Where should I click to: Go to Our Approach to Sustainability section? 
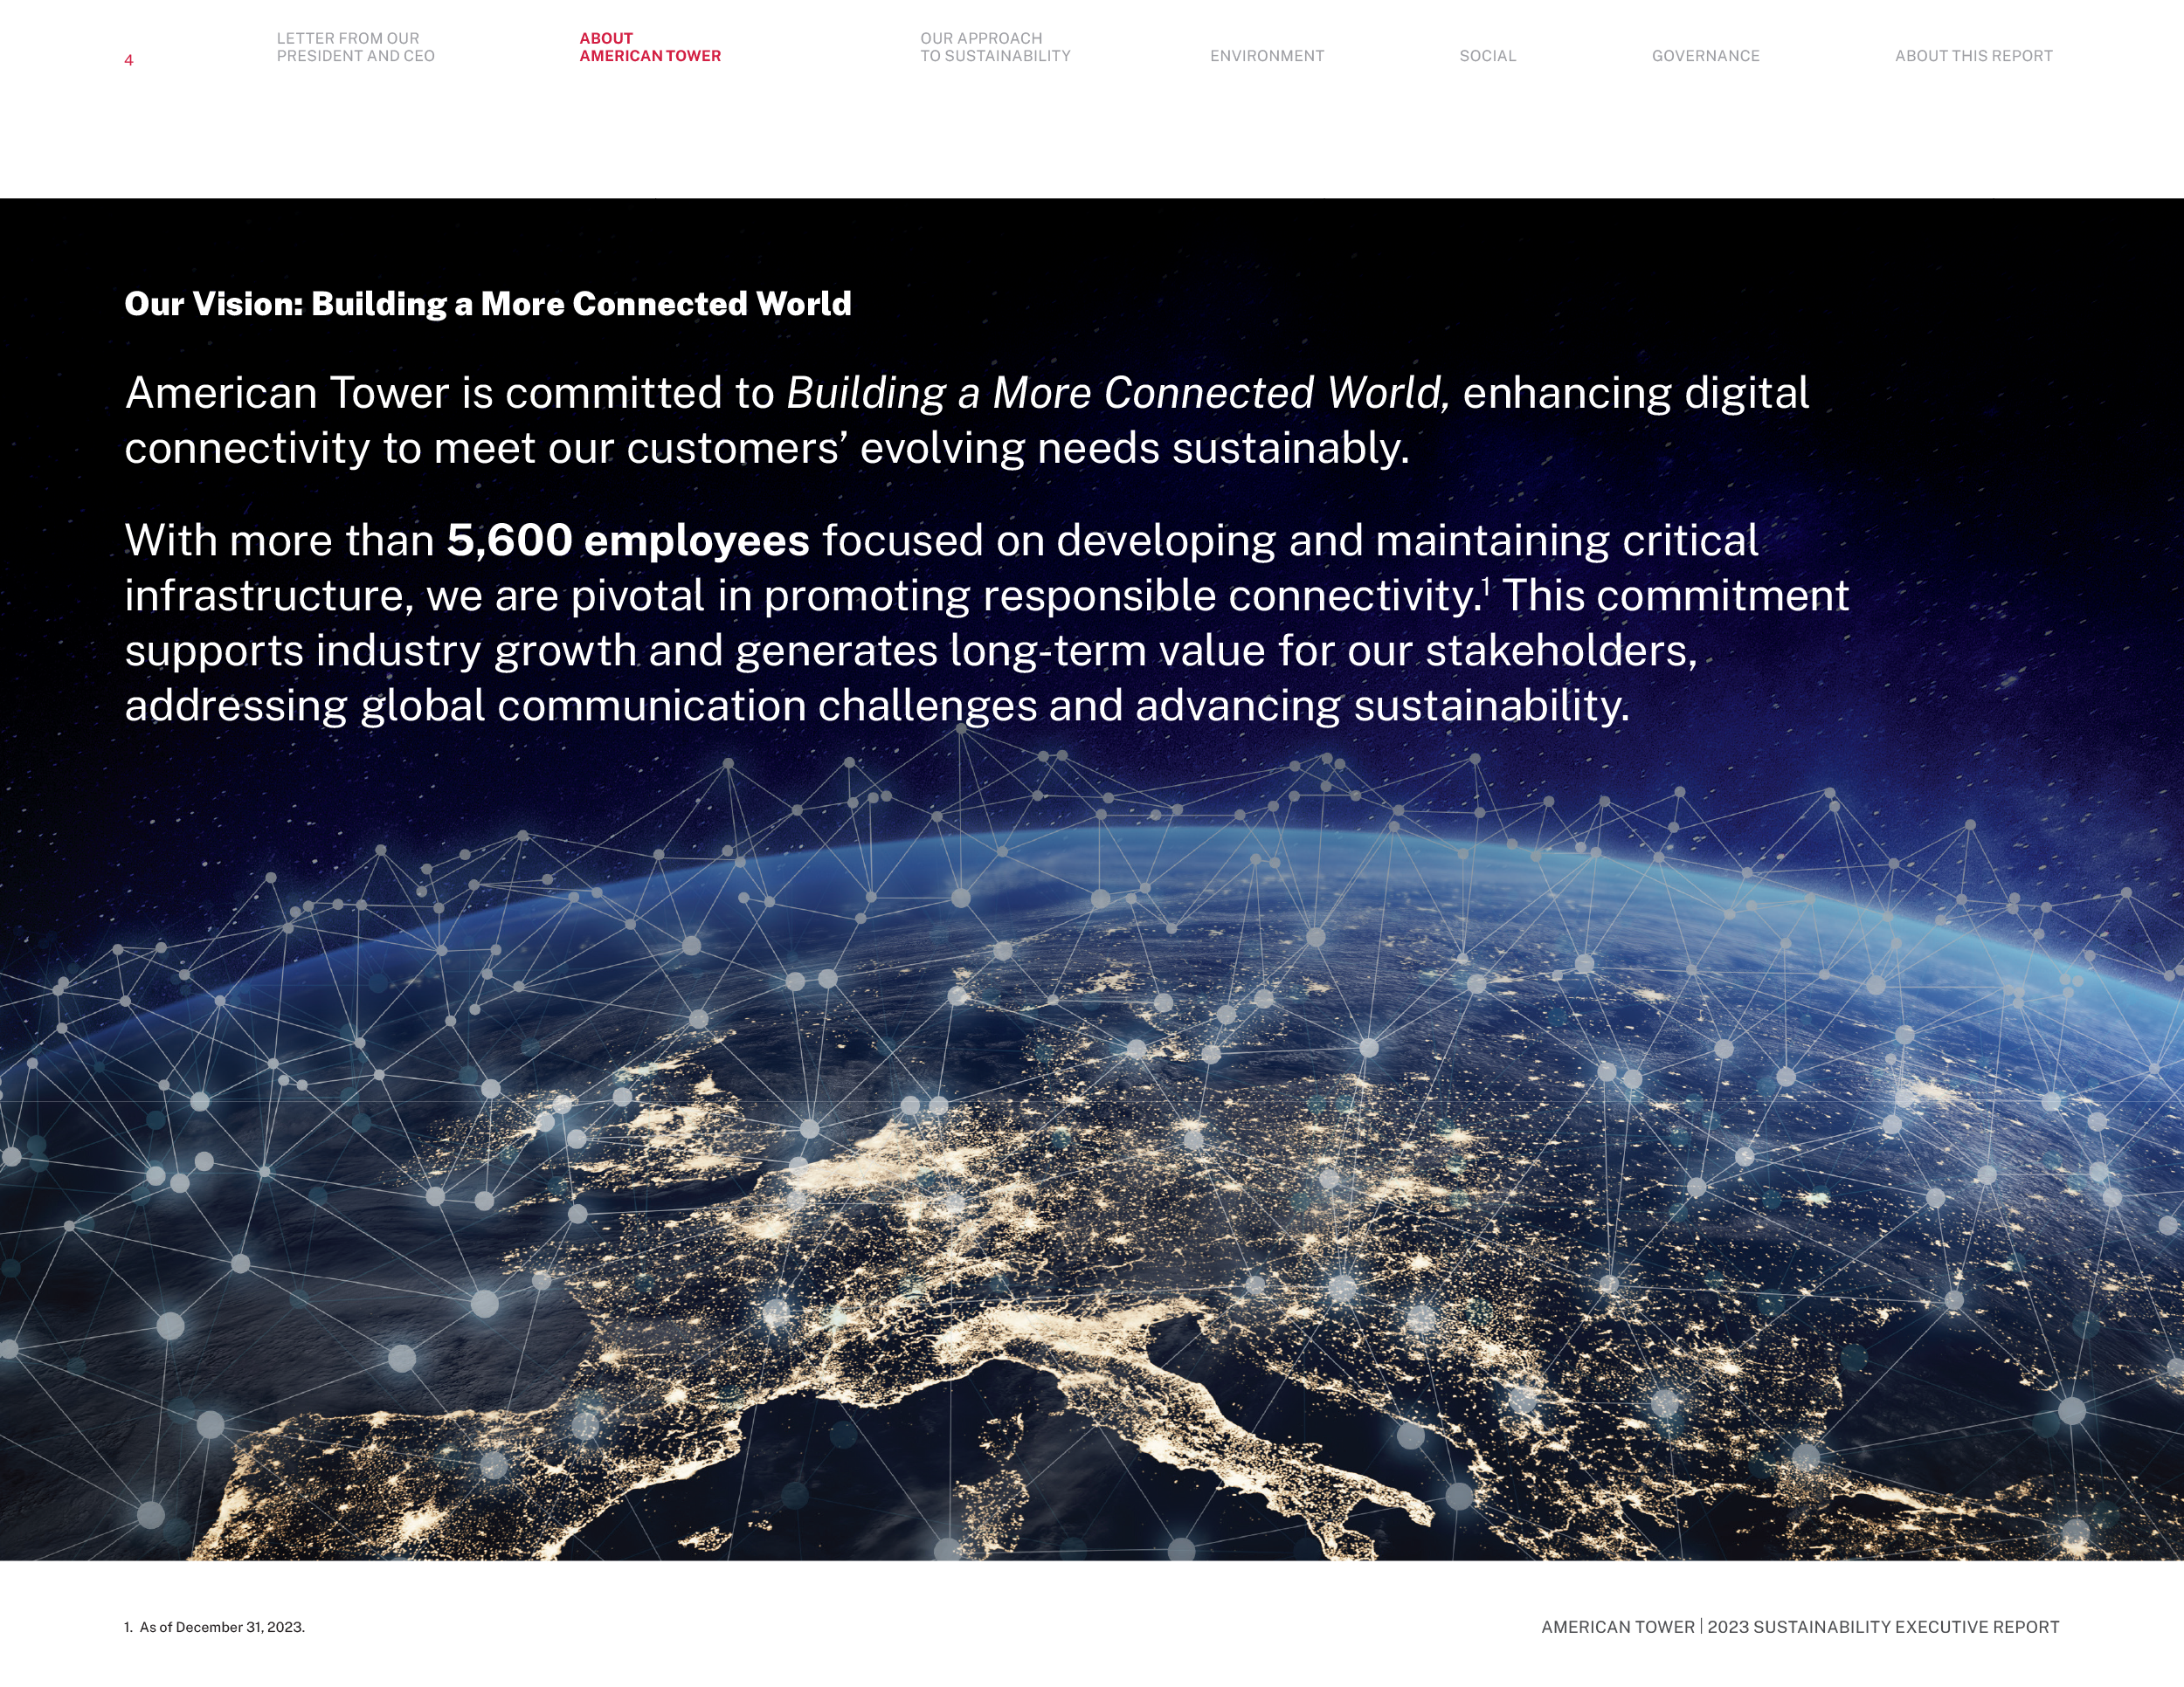pos(995,47)
